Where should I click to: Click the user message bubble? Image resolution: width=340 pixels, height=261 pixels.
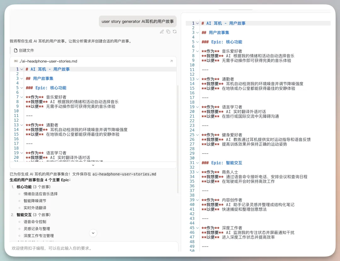138,22
